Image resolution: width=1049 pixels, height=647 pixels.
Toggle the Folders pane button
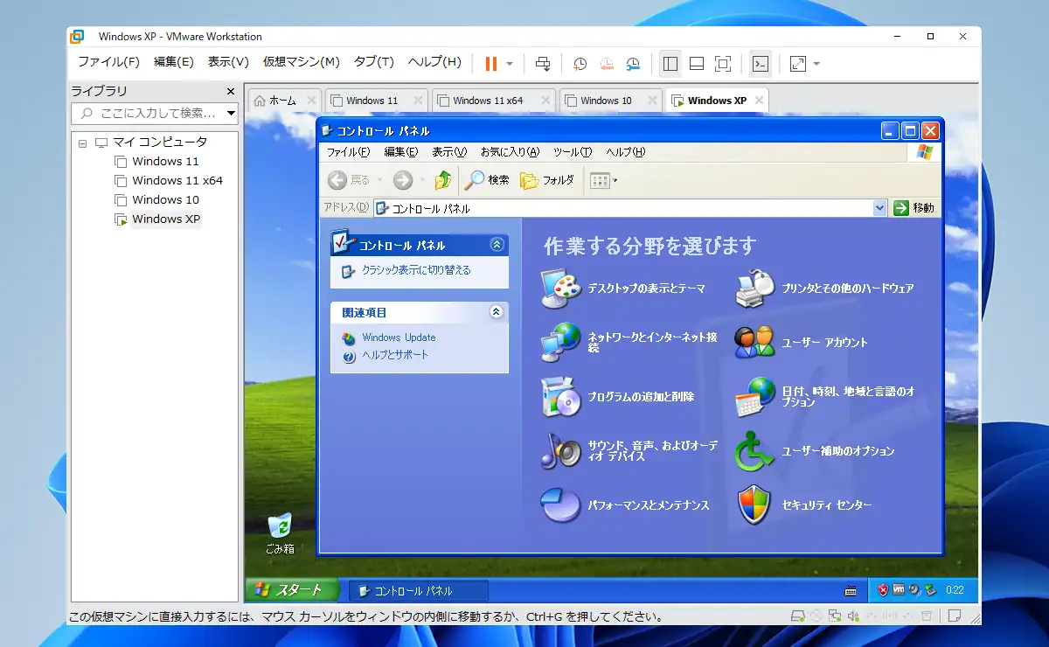[x=547, y=180]
